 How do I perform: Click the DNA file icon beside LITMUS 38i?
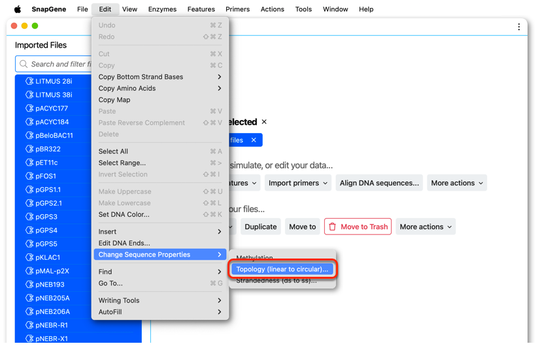pyautogui.click(x=29, y=95)
